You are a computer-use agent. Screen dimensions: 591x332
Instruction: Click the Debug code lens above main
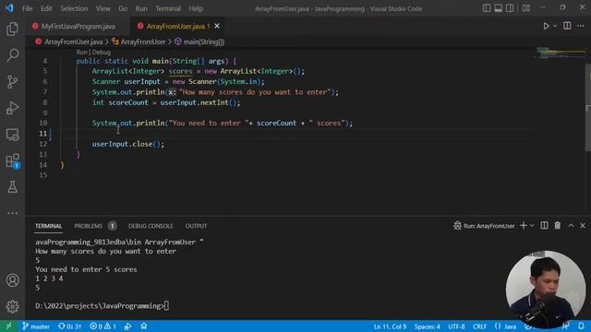tap(102, 53)
